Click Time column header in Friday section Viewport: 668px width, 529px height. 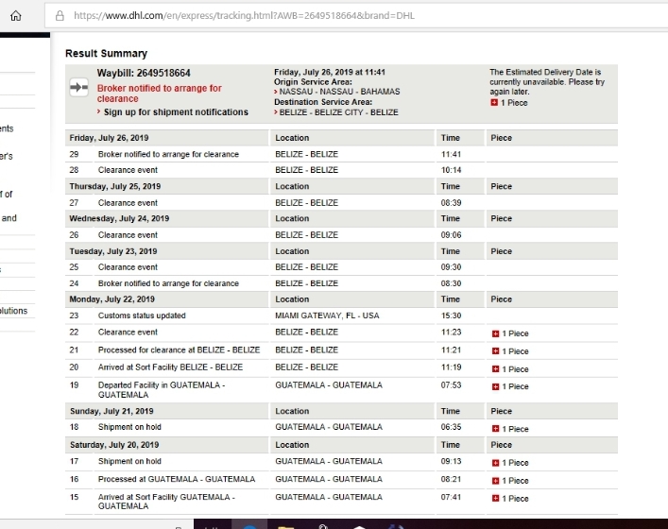click(451, 138)
